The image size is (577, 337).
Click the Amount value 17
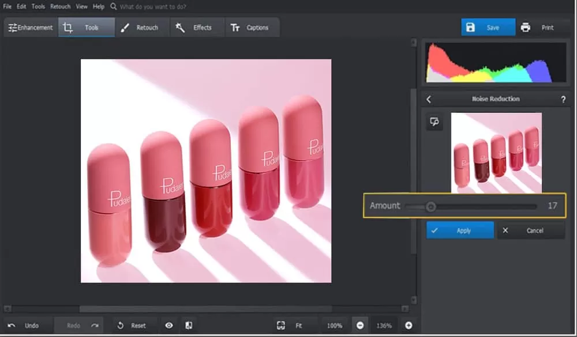coord(552,206)
